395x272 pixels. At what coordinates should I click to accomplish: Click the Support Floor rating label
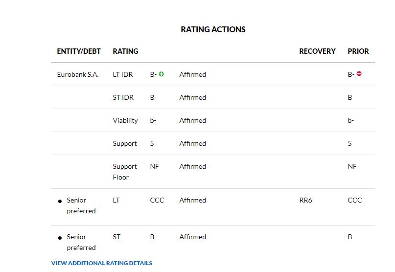(x=125, y=172)
